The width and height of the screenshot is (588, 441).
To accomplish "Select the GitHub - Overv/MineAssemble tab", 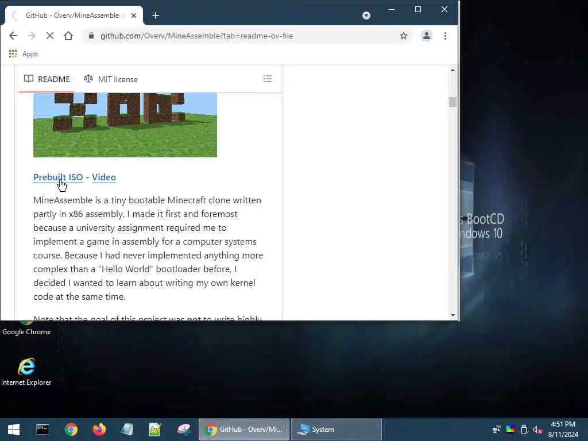I will [x=73, y=16].
